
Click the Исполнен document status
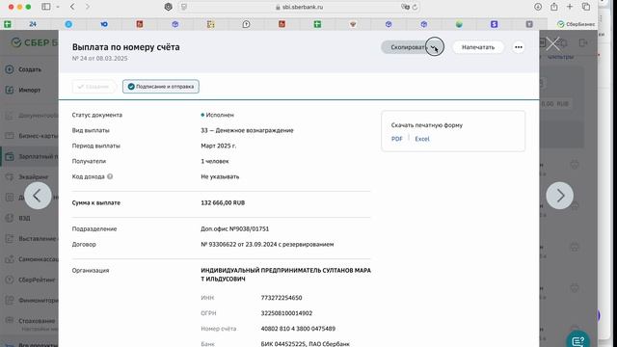coord(218,115)
